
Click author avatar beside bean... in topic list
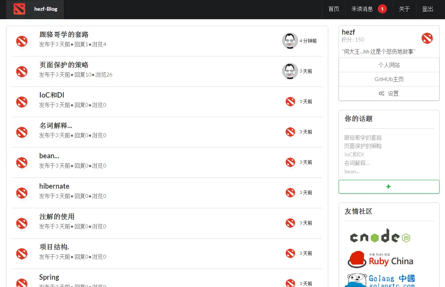tap(22, 163)
